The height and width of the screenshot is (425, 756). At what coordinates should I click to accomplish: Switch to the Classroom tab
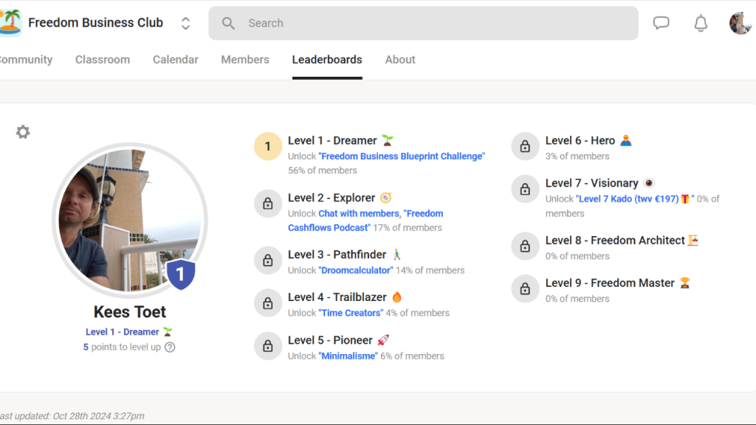coord(103,60)
